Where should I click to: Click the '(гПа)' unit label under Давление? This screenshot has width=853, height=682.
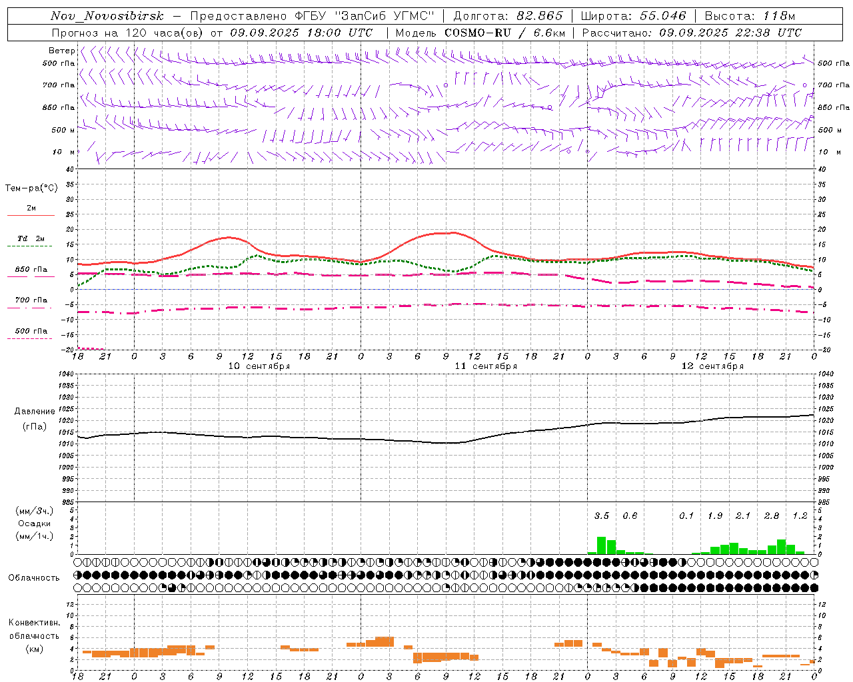click(x=35, y=426)
